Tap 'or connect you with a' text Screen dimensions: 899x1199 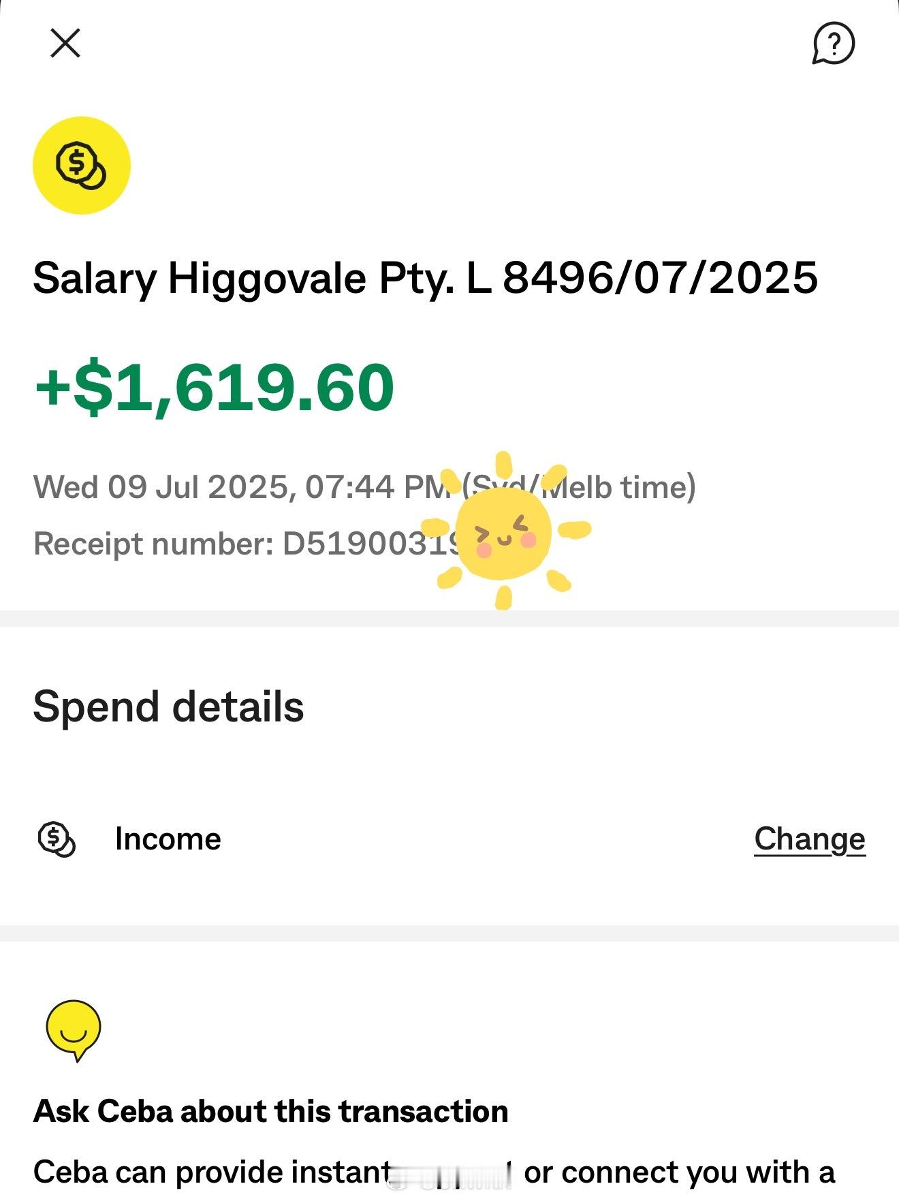point(679,1172)
